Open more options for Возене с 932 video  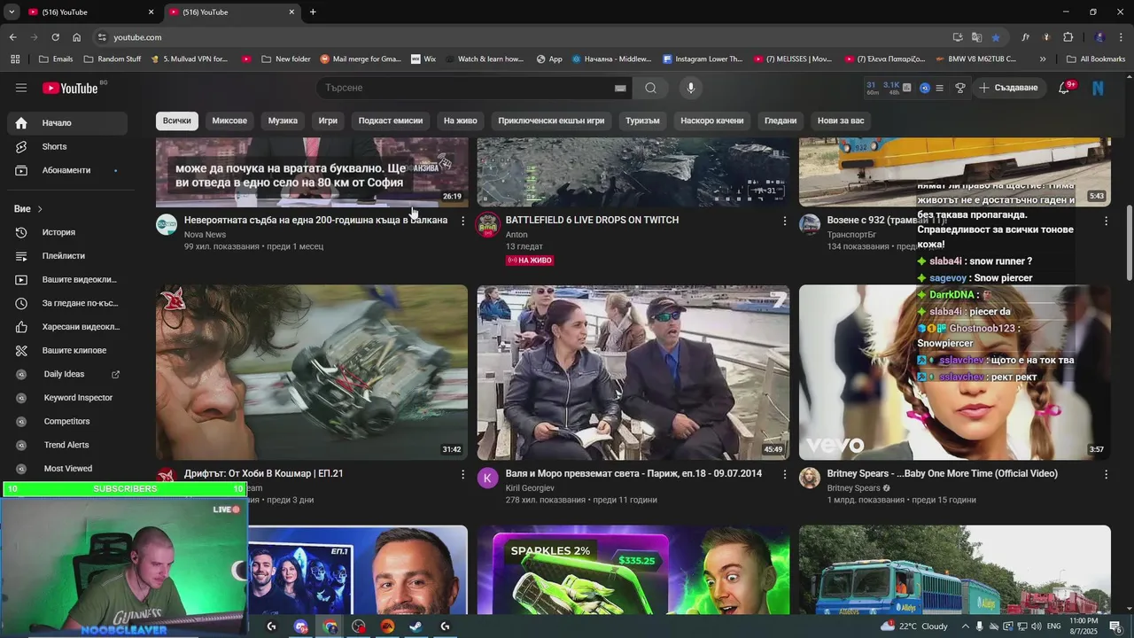[1106, 221]
